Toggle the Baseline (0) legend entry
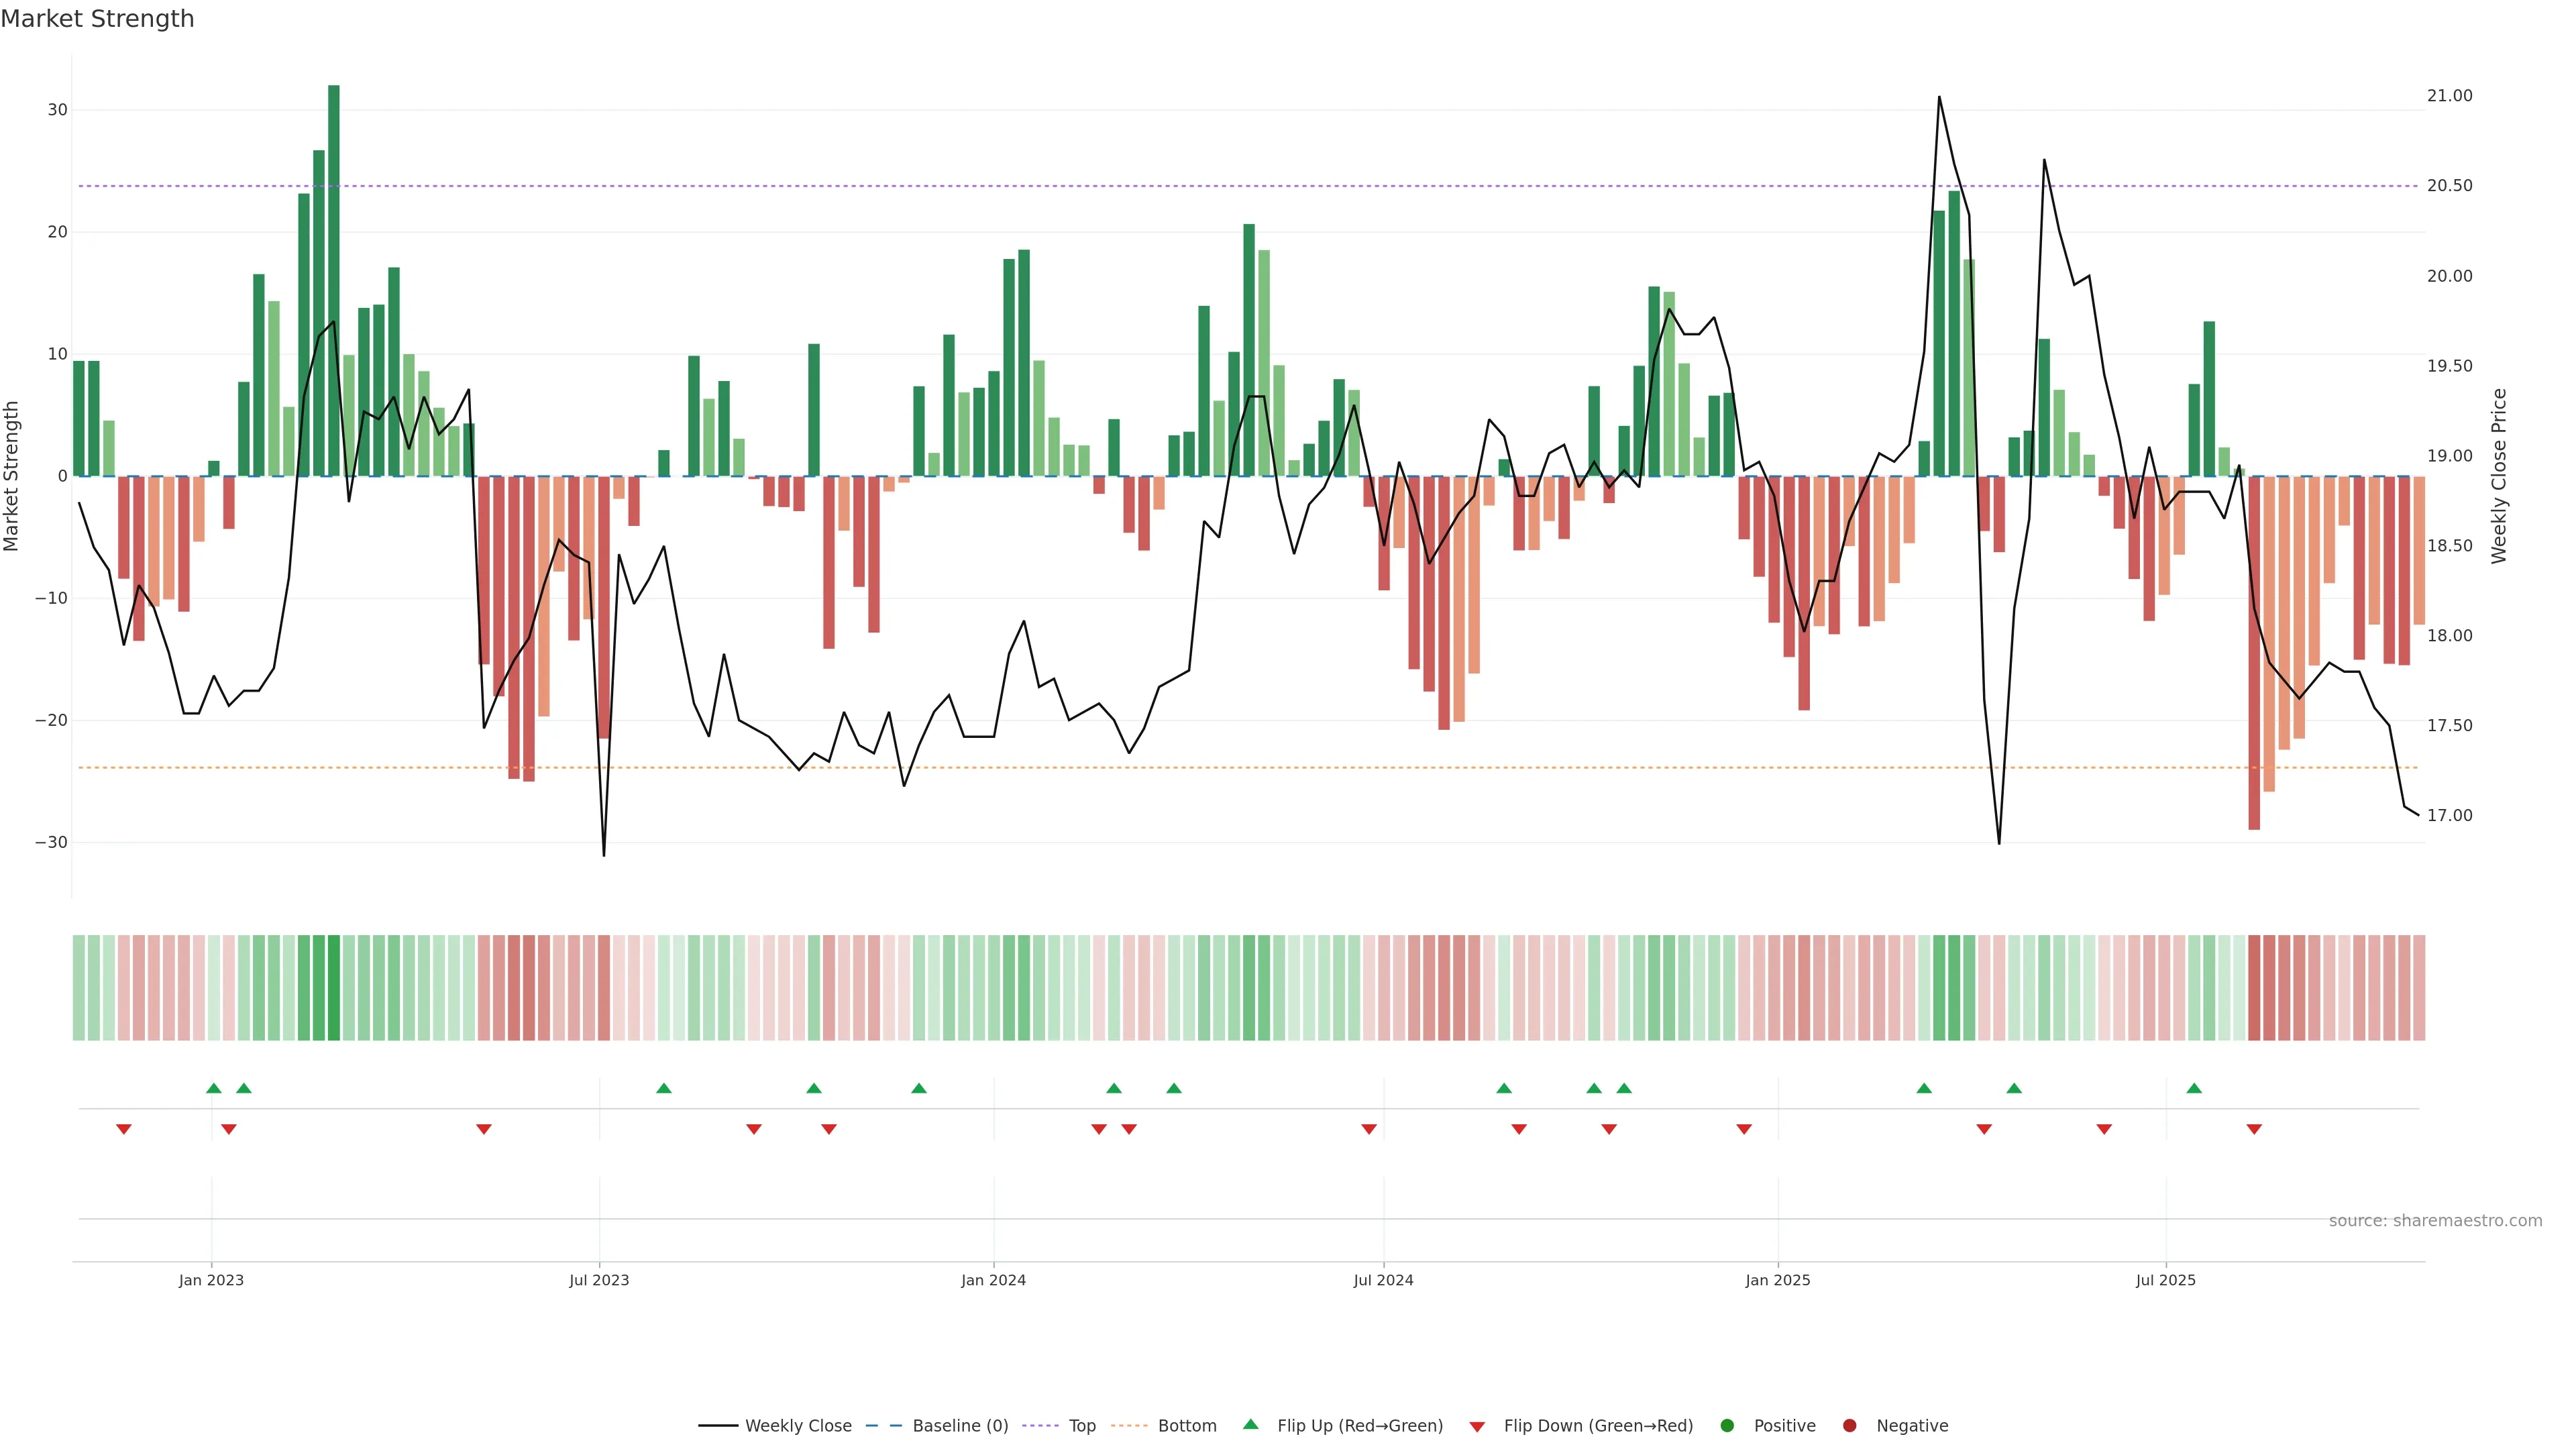 click(937, 1426)
